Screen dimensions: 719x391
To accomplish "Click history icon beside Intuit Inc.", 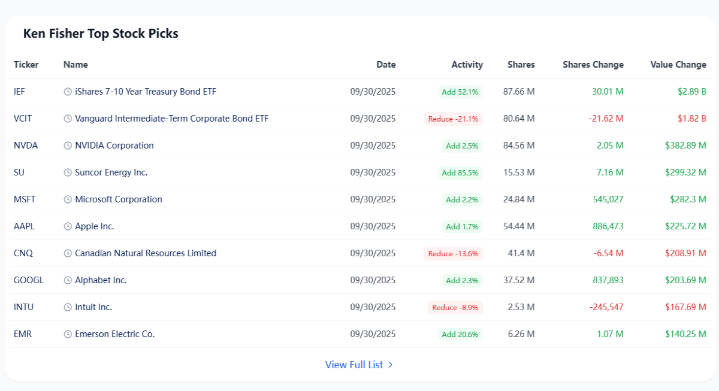I will coord(68,307).
